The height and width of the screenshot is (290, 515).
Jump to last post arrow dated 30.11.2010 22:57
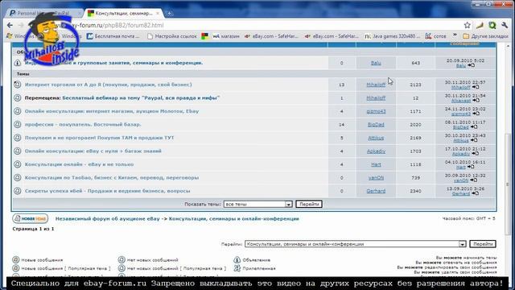pyautogui.click(x=476, y=87)
